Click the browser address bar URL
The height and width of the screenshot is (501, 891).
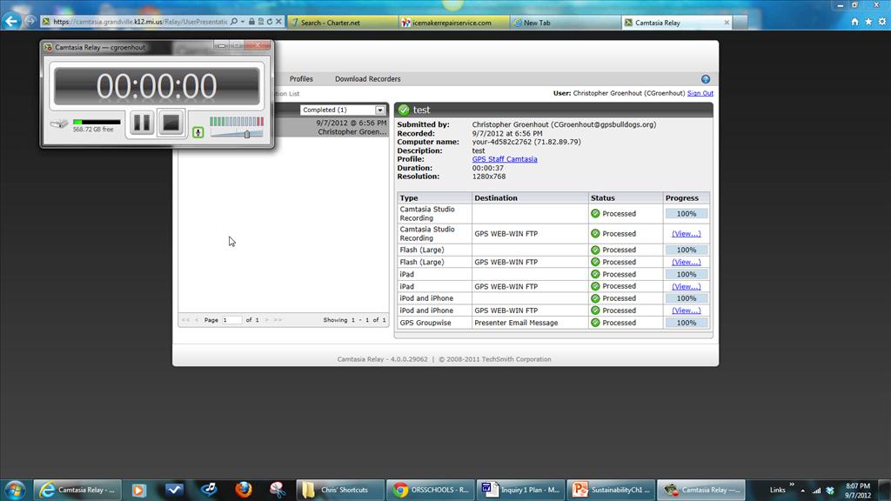click(x=140, y=22)
